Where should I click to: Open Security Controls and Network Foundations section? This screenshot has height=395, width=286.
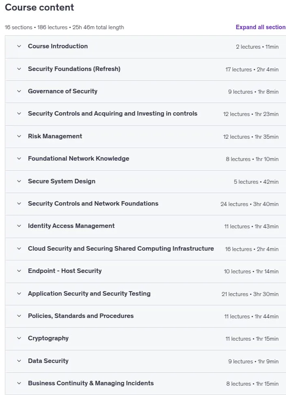click(93, 204)
